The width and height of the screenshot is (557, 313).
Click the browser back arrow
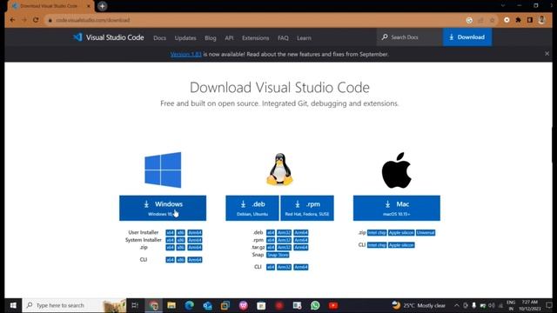pyautogui.click(x=12, y=20)
